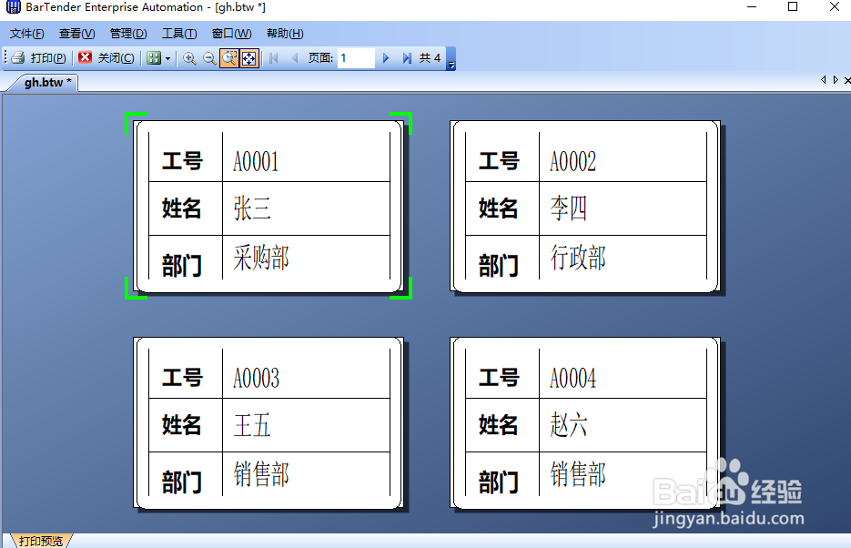Click the 页面 page number input field
The height and width of the screenshot is (548, 851).
point(356,58)
